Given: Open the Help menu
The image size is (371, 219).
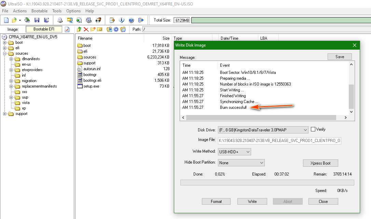Looking at the screenshot, I should coord(90,11).
